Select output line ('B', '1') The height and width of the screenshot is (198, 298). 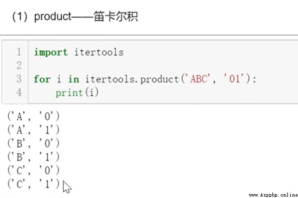click(x=33, y=157)
